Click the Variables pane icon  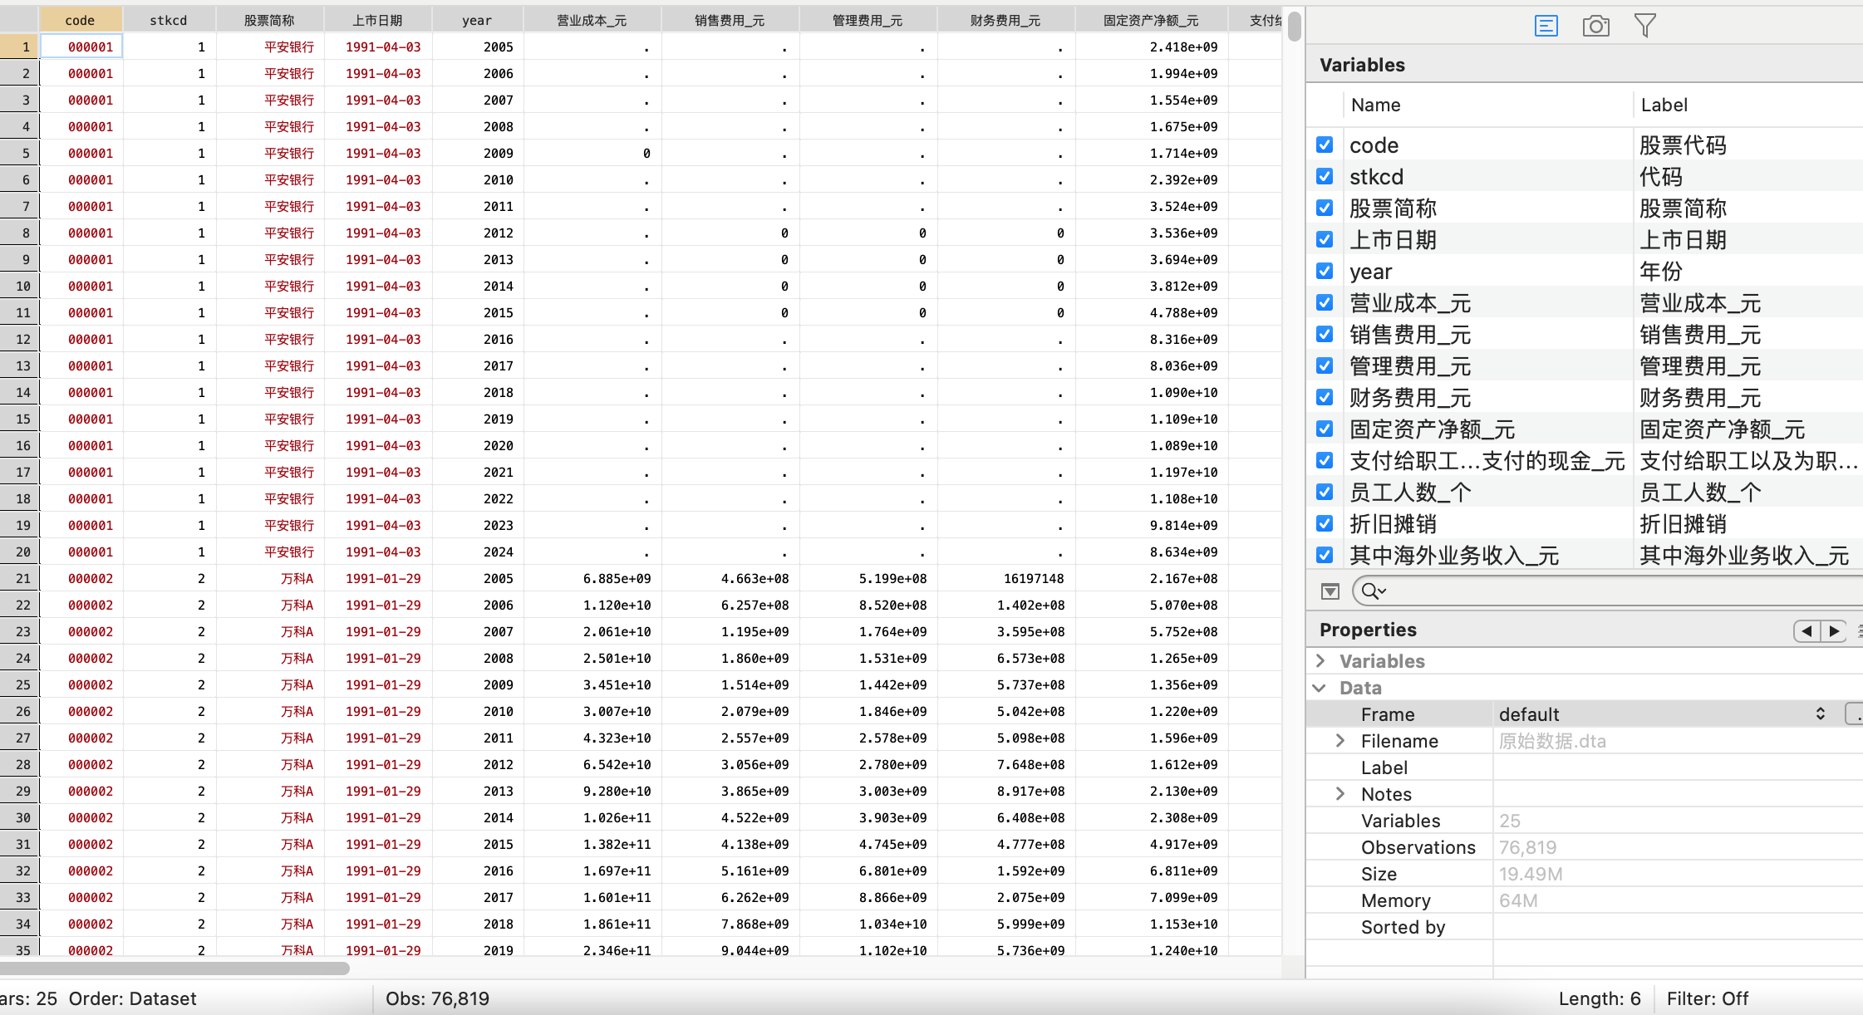pyautogui.click(x=1546, y=26)
